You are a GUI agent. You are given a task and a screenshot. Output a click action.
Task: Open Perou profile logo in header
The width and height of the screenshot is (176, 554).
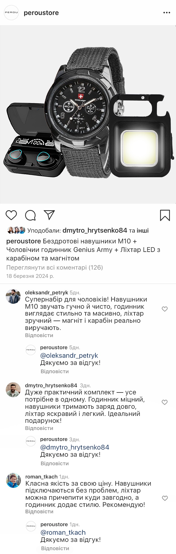(11, 13)
